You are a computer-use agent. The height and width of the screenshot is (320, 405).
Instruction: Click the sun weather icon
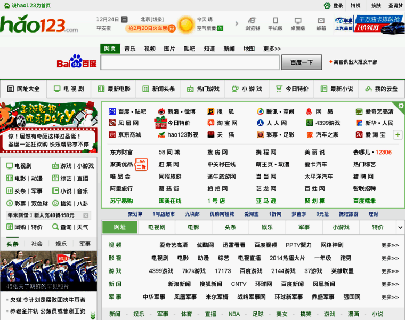[185, 25]
